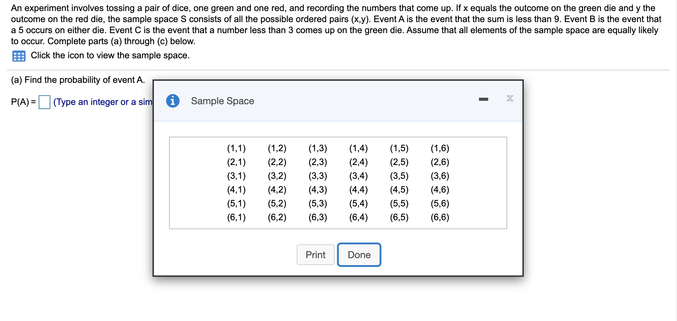Click inside the sample space table area
This screenshot has height=321, width=677.
[337, 182]
